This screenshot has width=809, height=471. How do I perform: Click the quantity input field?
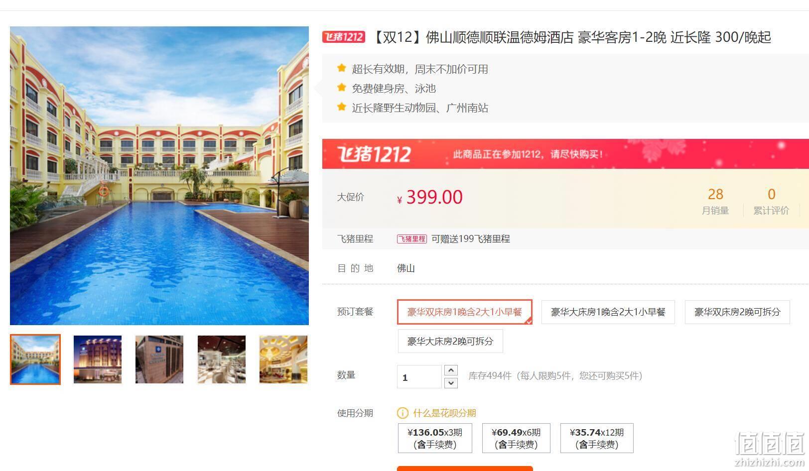point(419,377)
